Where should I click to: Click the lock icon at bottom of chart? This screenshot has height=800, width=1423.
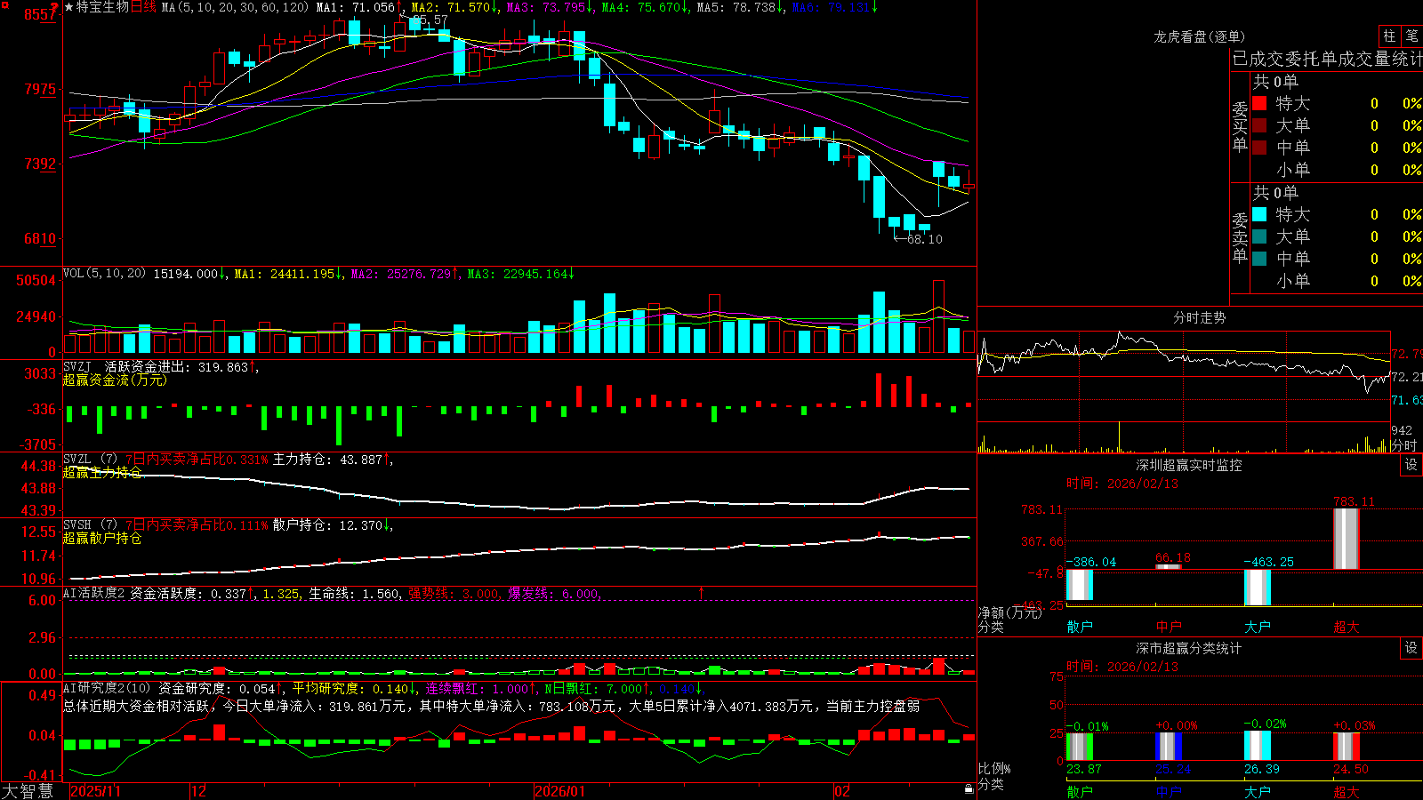(969, 789)
